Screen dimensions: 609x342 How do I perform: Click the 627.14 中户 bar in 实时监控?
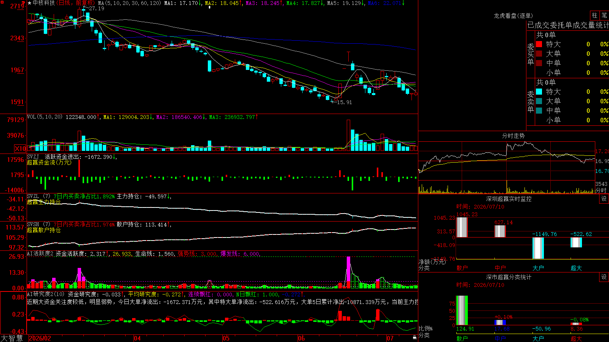(500, 231)
